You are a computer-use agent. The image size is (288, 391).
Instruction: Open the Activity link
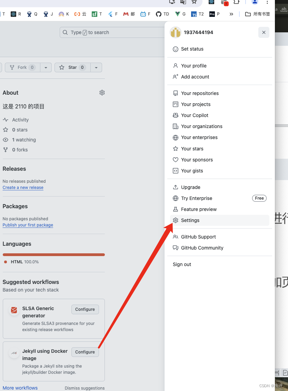point(16,120)
